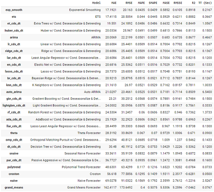Viewport: 214px width, 192px height.
Task: Click the 'Exponential Smoothing' model name
Action: point(85,10)
